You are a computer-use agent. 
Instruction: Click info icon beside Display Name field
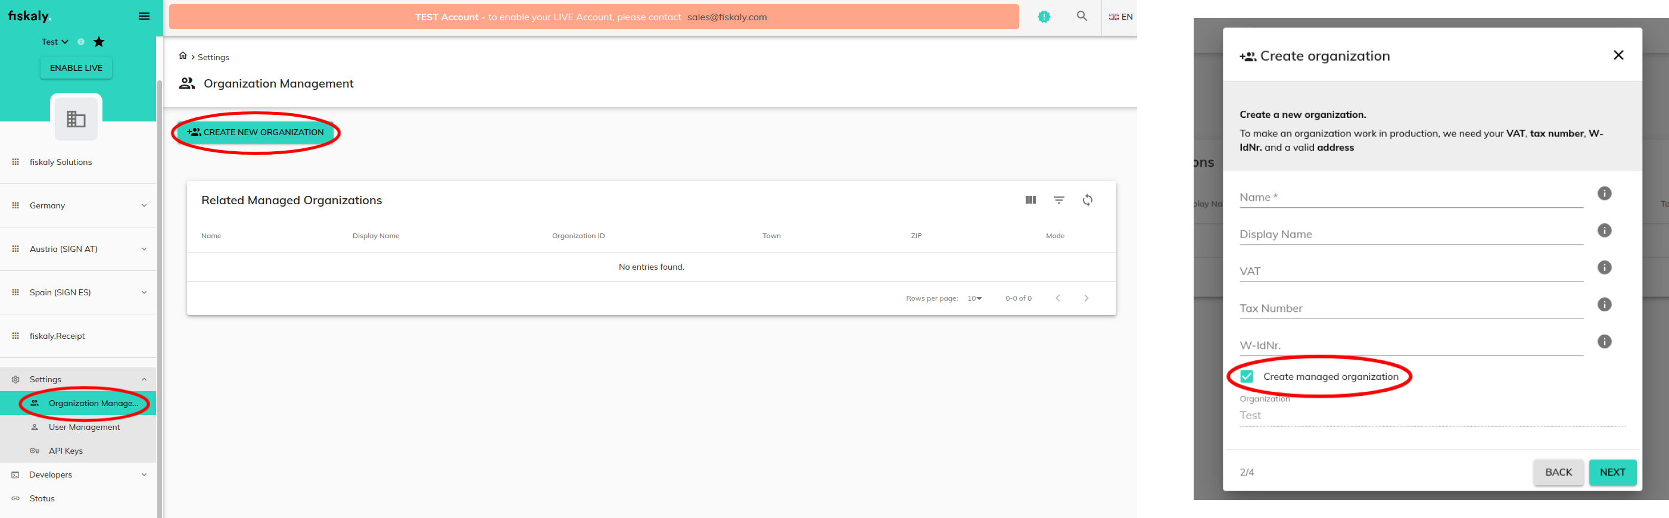pyautogui.click(x=1604, y=230)
